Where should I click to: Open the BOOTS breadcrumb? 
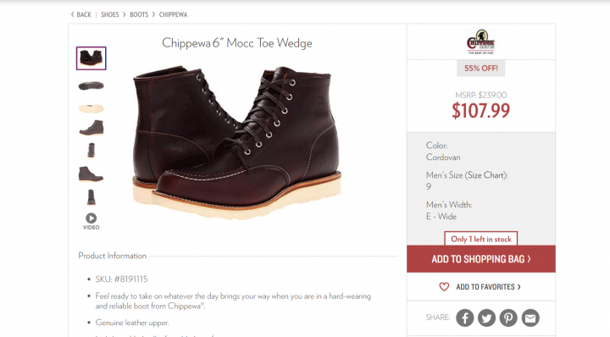tap(139, 14)
